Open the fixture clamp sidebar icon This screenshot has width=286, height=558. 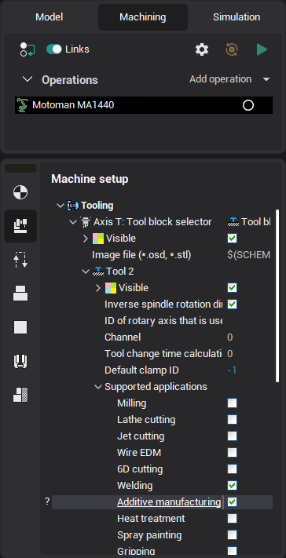[20, 361]
